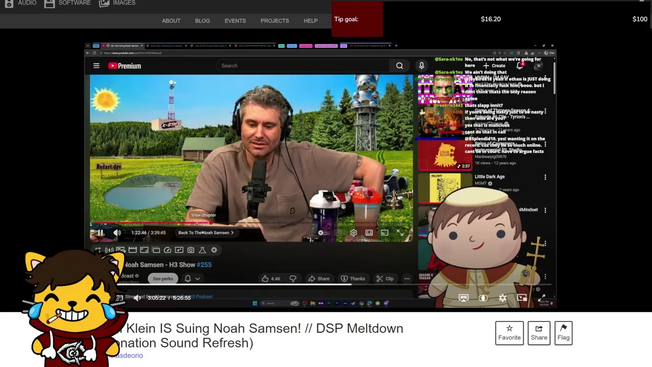Click the page Share button
Screen dimensions: 652x367
539,333
